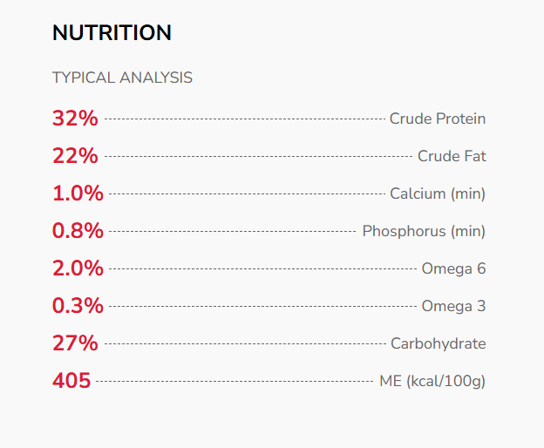This screenshot has width=544, height=448.
Task: Select the Calcium (min) label
Action: (437, 193)
